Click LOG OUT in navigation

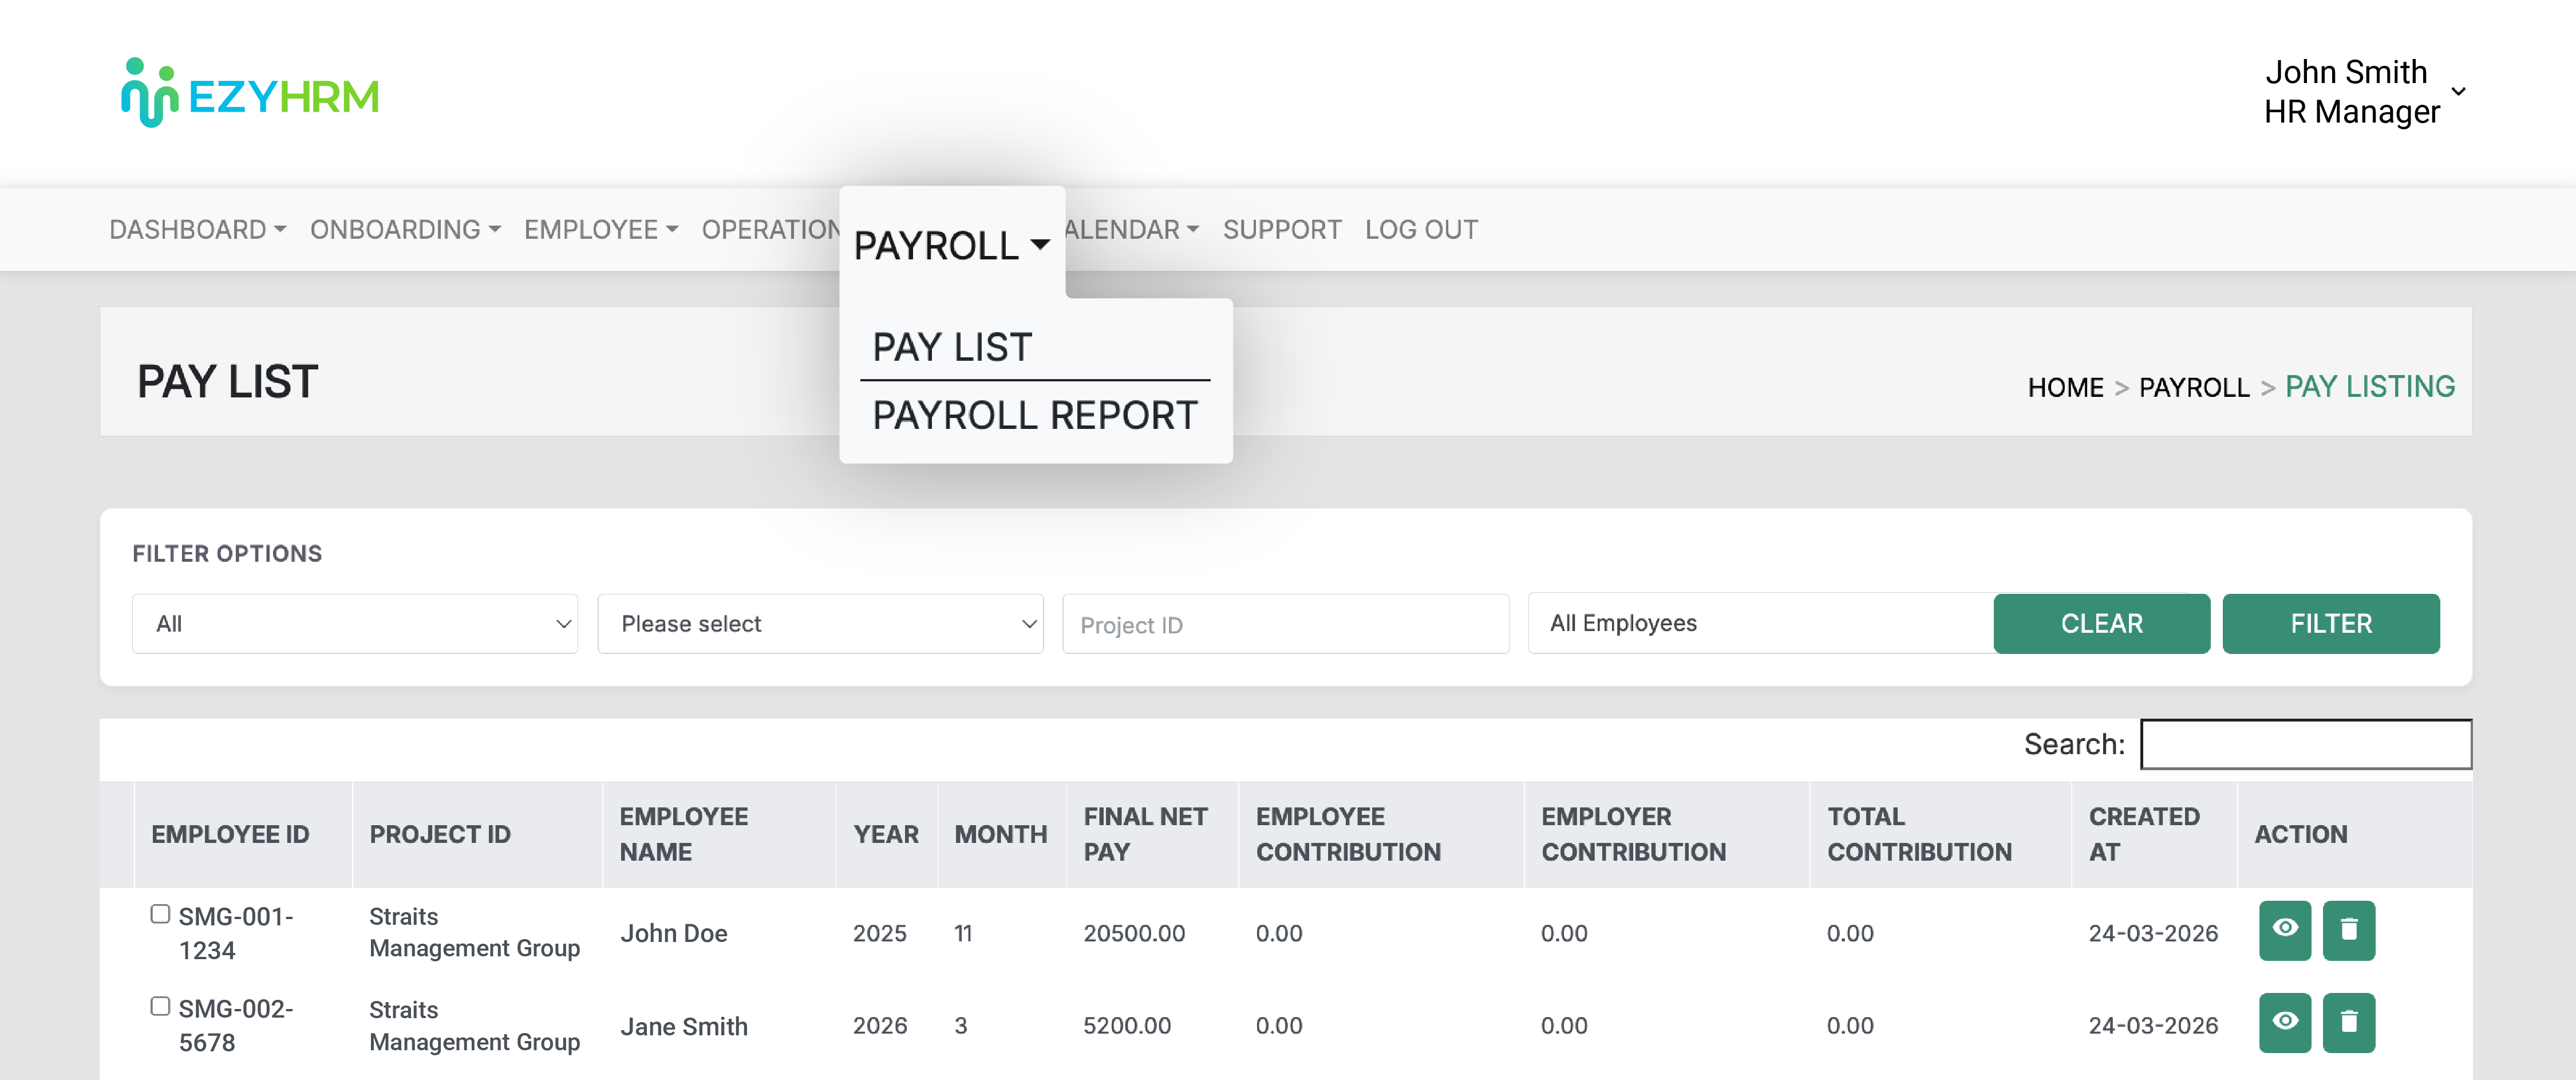coord(1421,229)
